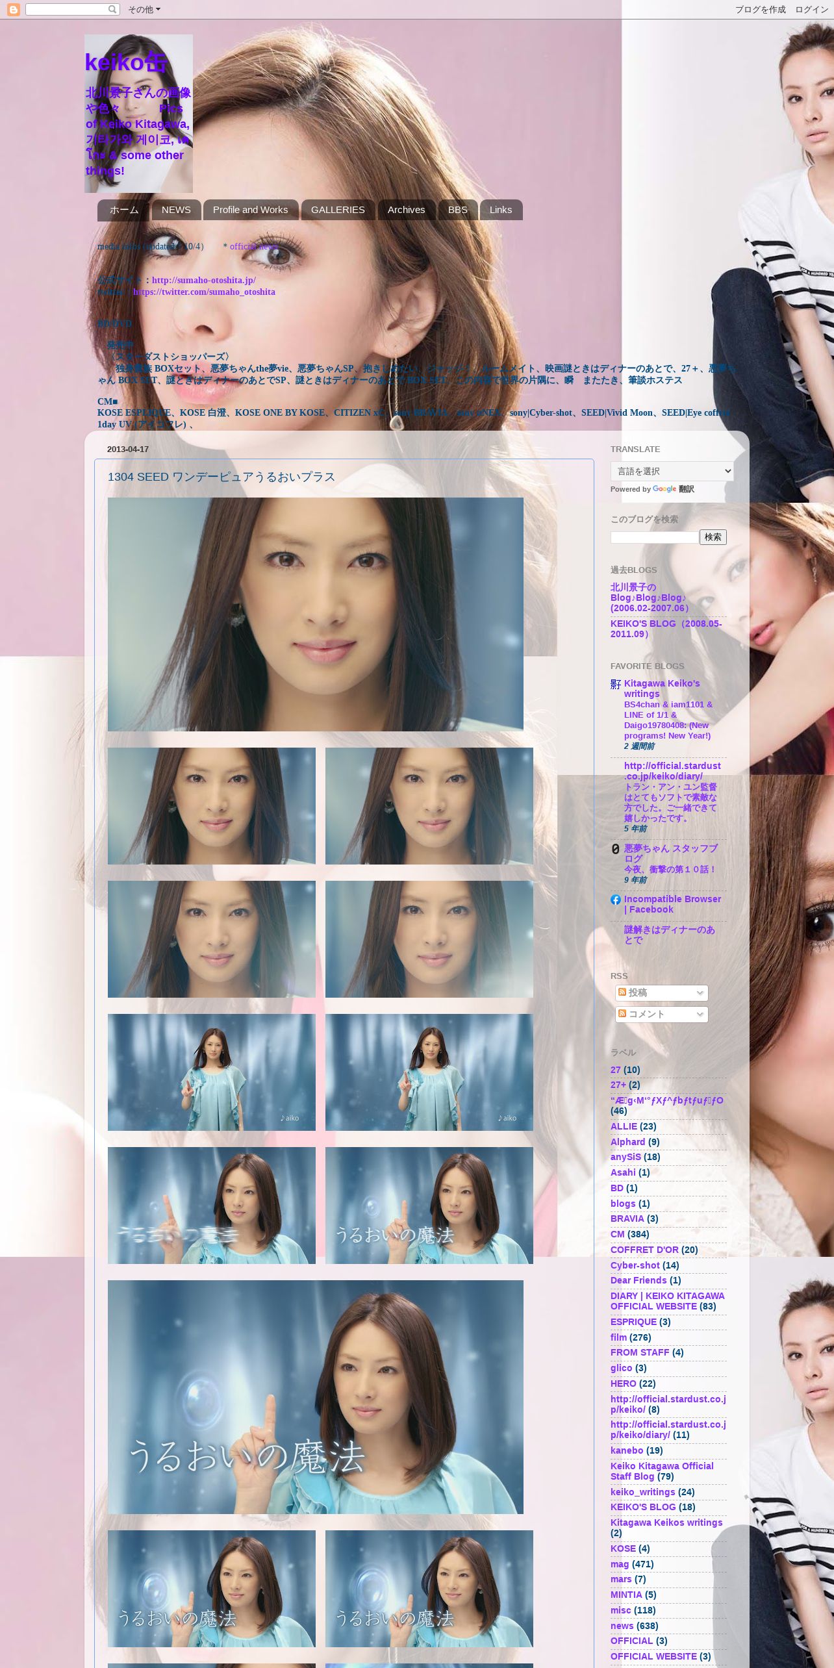The width and height of the screenshot is (834, 1668).
Task: Open the COFFRET D'OR label
Action: [644, 1250]
